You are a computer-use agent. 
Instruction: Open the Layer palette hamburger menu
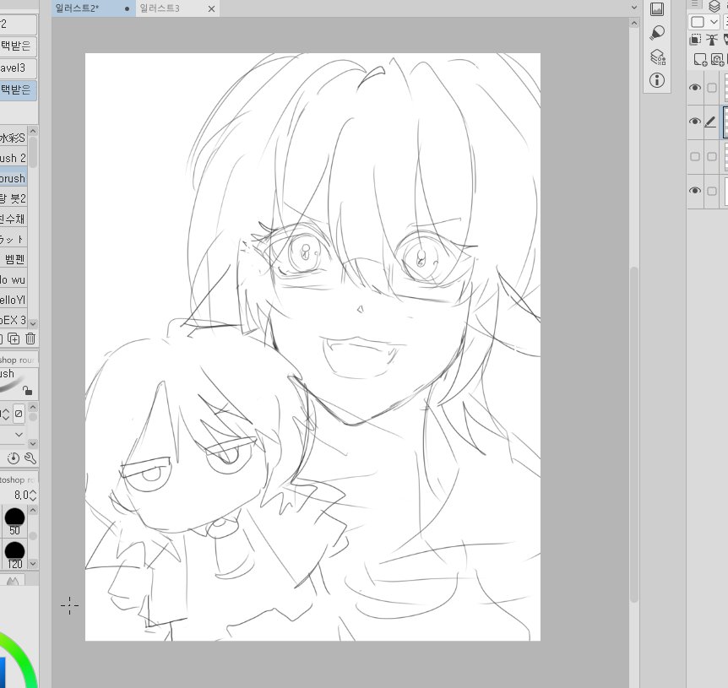[694, 3]
